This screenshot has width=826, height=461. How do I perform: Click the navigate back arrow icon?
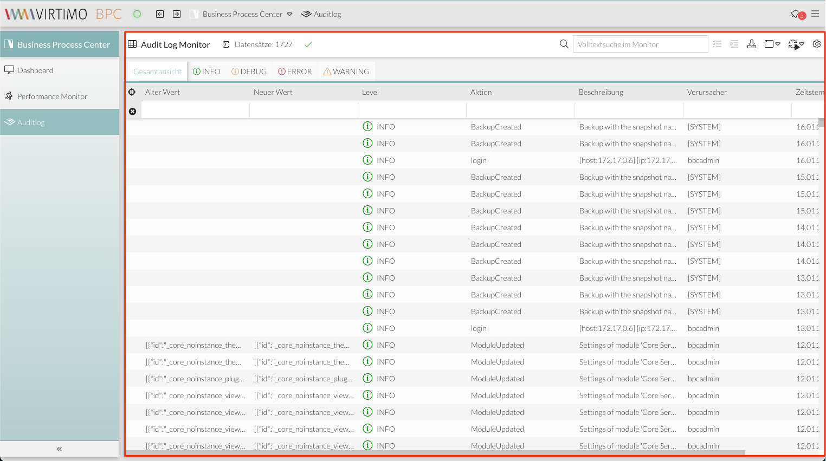160,14
